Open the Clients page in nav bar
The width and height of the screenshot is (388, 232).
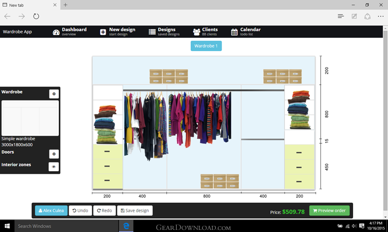[205, 31]
